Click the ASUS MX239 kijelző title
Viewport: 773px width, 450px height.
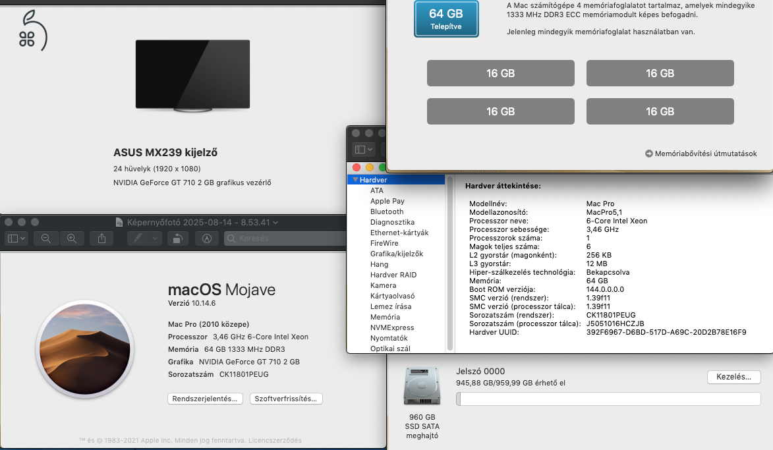click(x=165, y=153)
